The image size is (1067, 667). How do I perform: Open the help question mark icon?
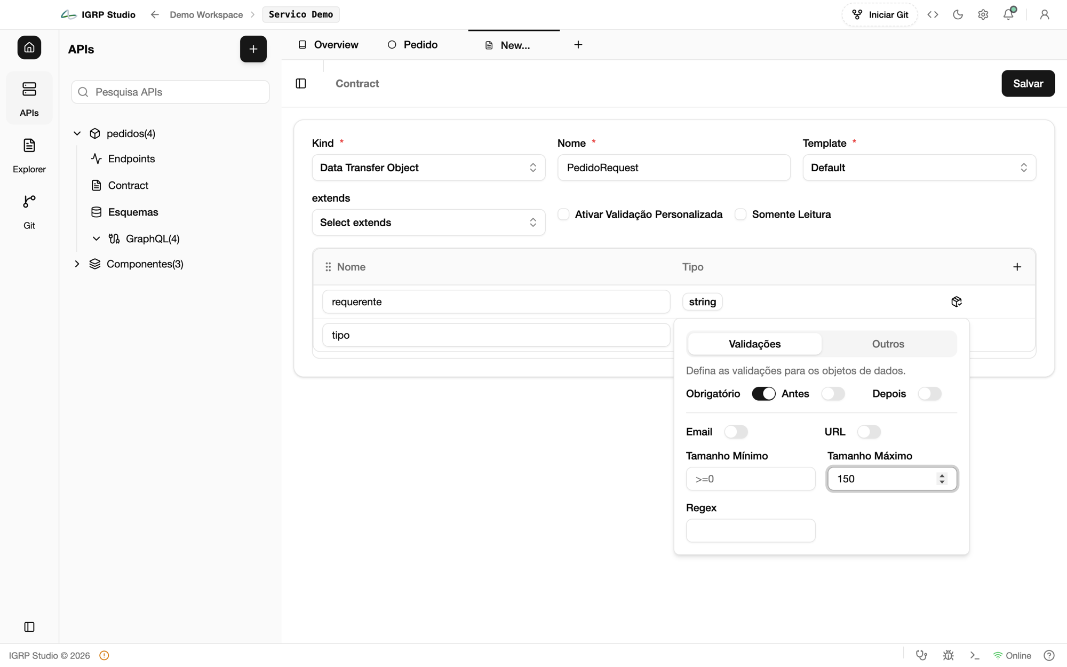click(1049, 655)
